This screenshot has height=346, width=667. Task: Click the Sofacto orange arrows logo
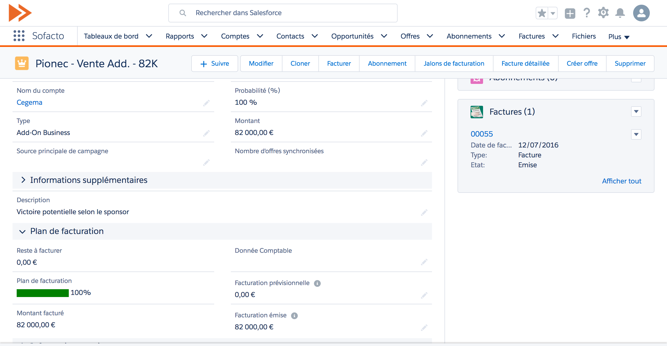point(20,13)
